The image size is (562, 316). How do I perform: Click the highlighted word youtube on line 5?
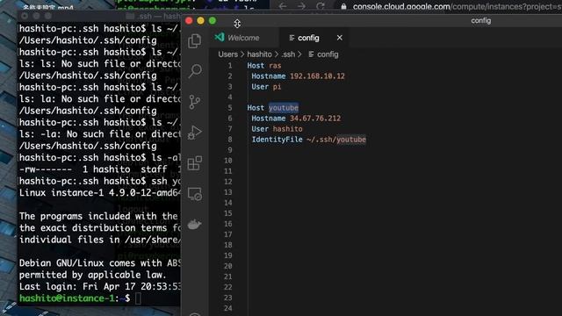tap(284, 108)
